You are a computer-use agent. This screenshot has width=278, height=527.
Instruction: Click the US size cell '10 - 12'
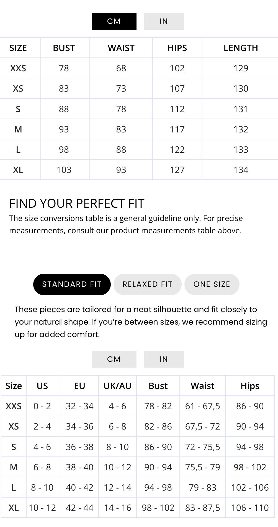[x=42, y=508]
